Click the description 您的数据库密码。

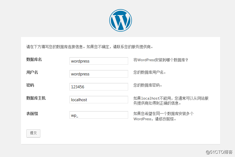(x=148, y=85)
